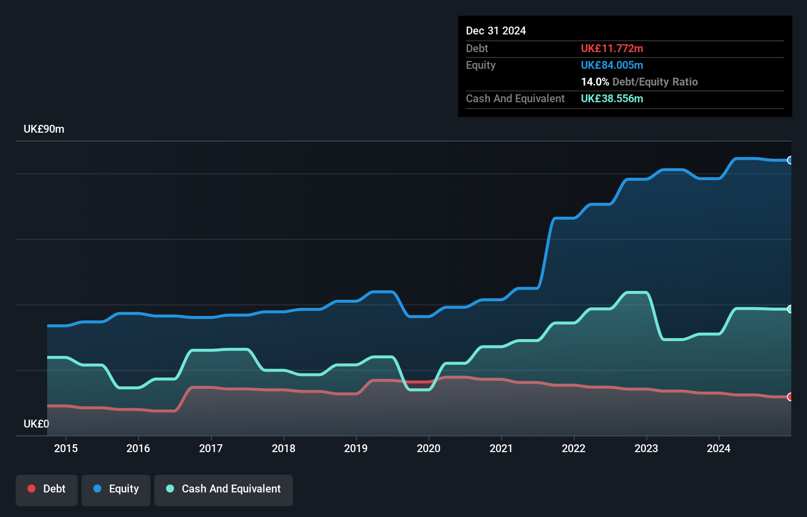Click the UK£11.772m debt value

tap(612, 48)
